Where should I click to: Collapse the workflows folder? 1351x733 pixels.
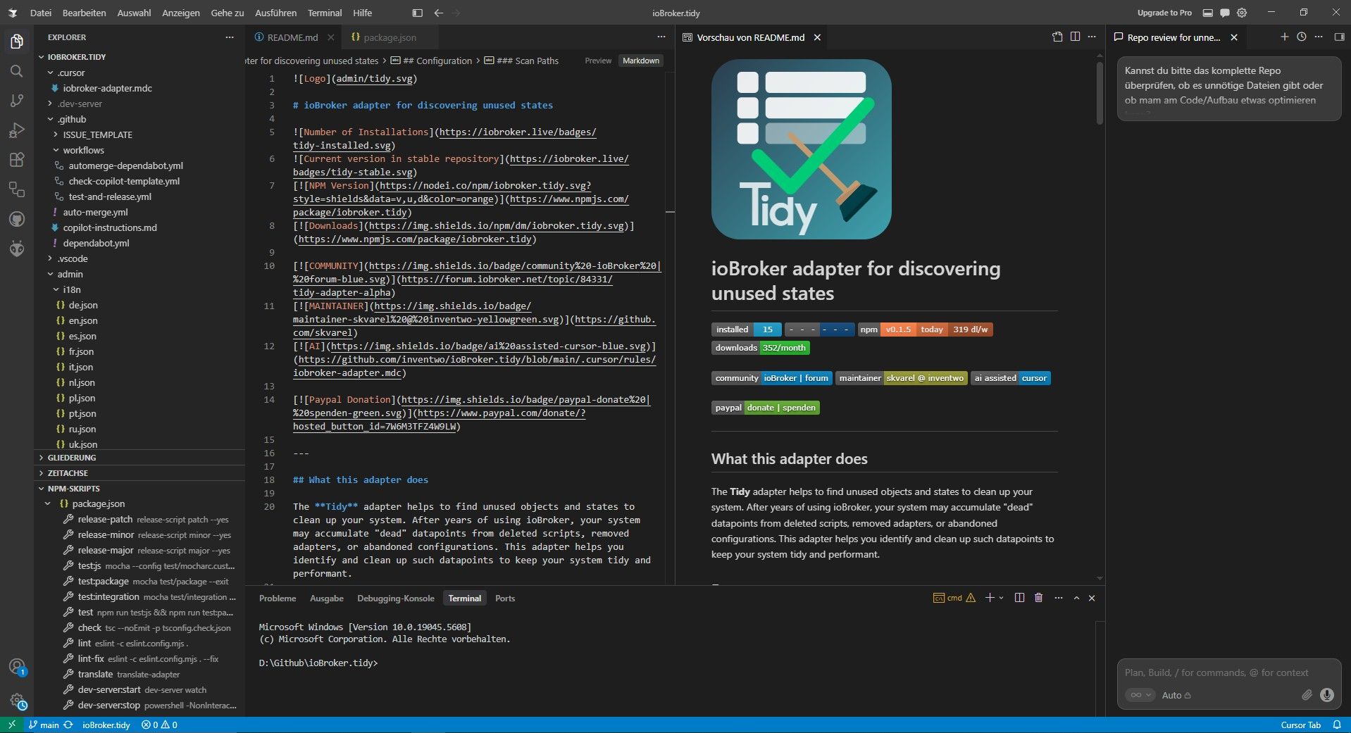[x=83, y=150]
